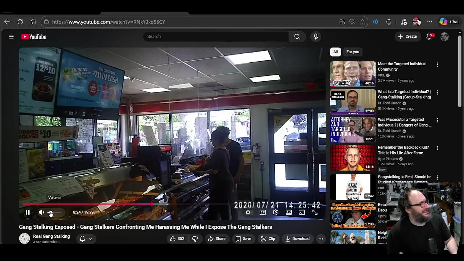The image size is (464, 261).
Task: Click the magnifier search button
Action: pos(297,37)
